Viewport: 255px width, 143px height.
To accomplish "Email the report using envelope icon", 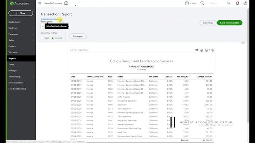I will (197, 50).
